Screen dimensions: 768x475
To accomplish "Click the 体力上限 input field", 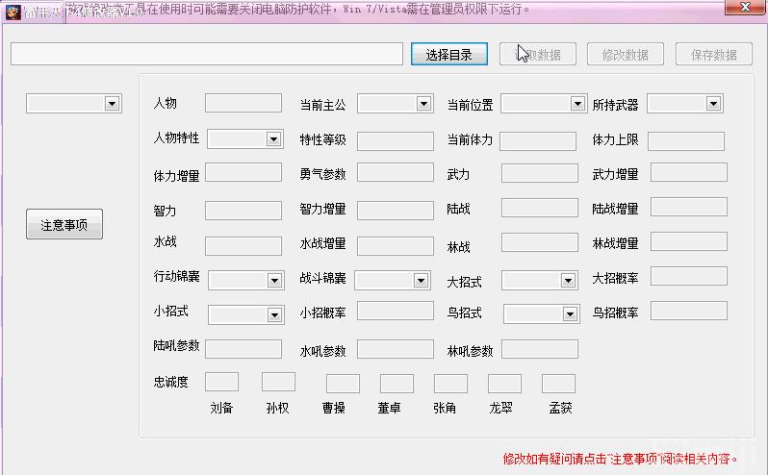I will tap(685, 141).
